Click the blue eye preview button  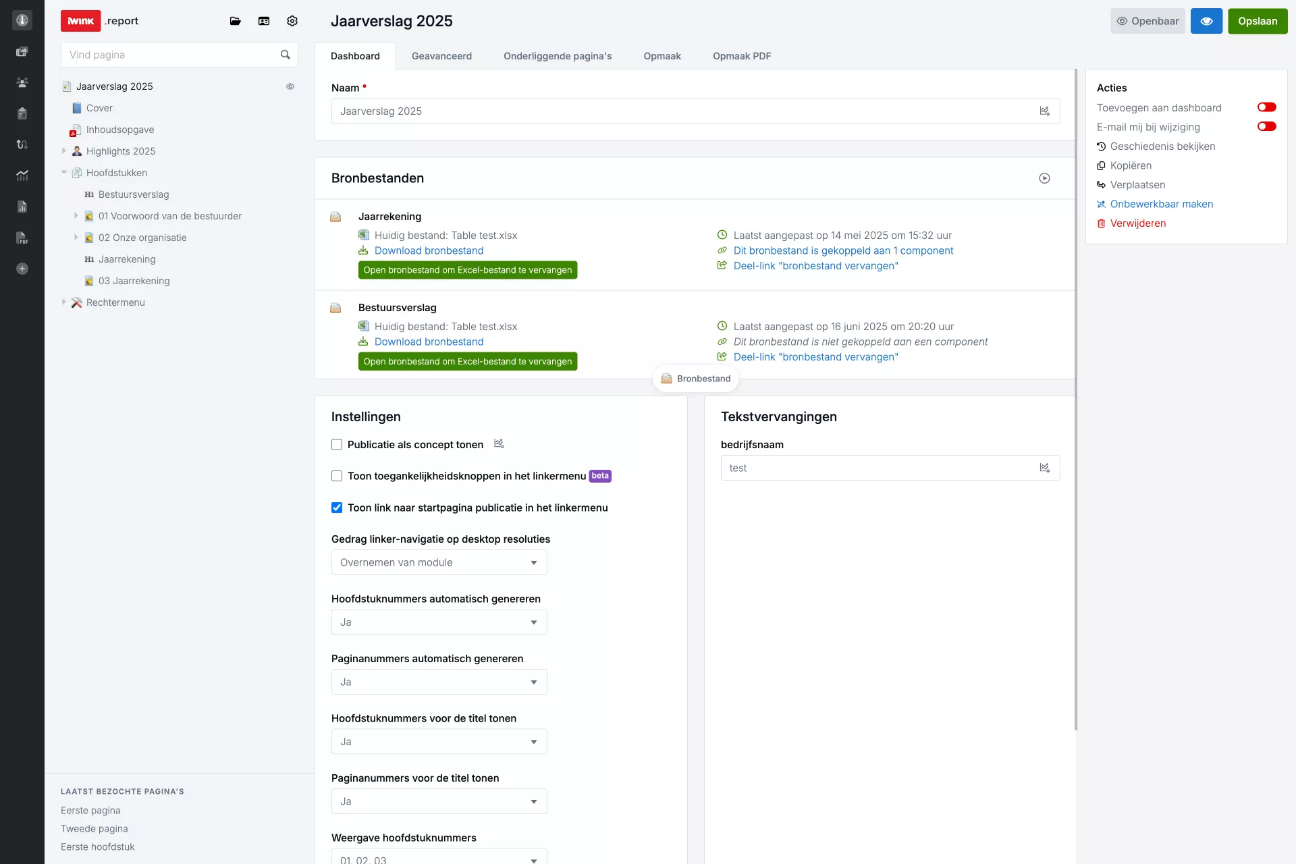(1206, 21)
